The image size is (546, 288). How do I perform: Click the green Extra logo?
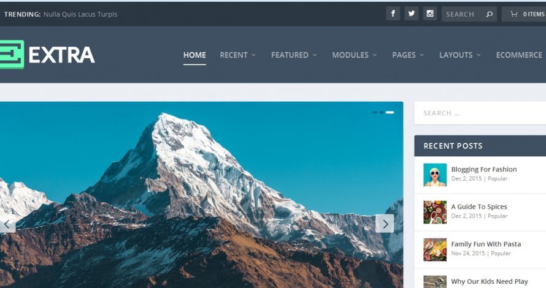coord(12,55)
